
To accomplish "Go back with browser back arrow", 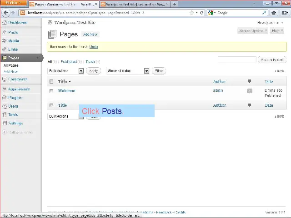I will tap(6, 13).
